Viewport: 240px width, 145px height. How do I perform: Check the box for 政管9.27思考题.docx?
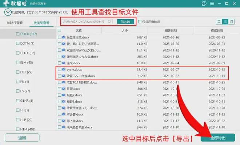[60, 76]
